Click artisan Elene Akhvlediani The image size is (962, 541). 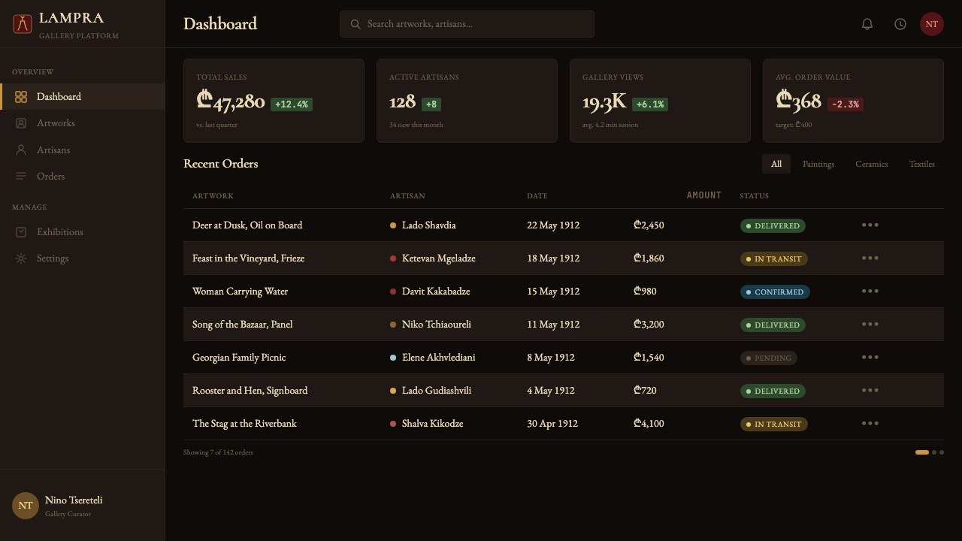[x=439, y=358]
